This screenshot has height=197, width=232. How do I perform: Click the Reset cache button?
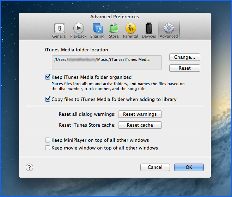tap(140, 125)
